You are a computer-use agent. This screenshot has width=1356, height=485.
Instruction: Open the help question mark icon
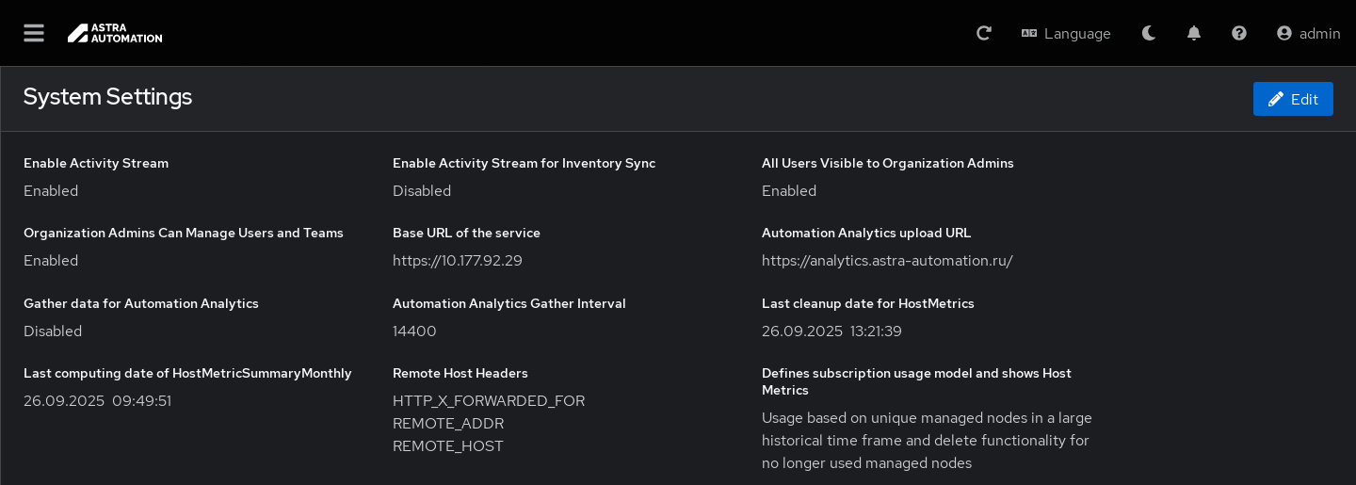point(1239,33)
